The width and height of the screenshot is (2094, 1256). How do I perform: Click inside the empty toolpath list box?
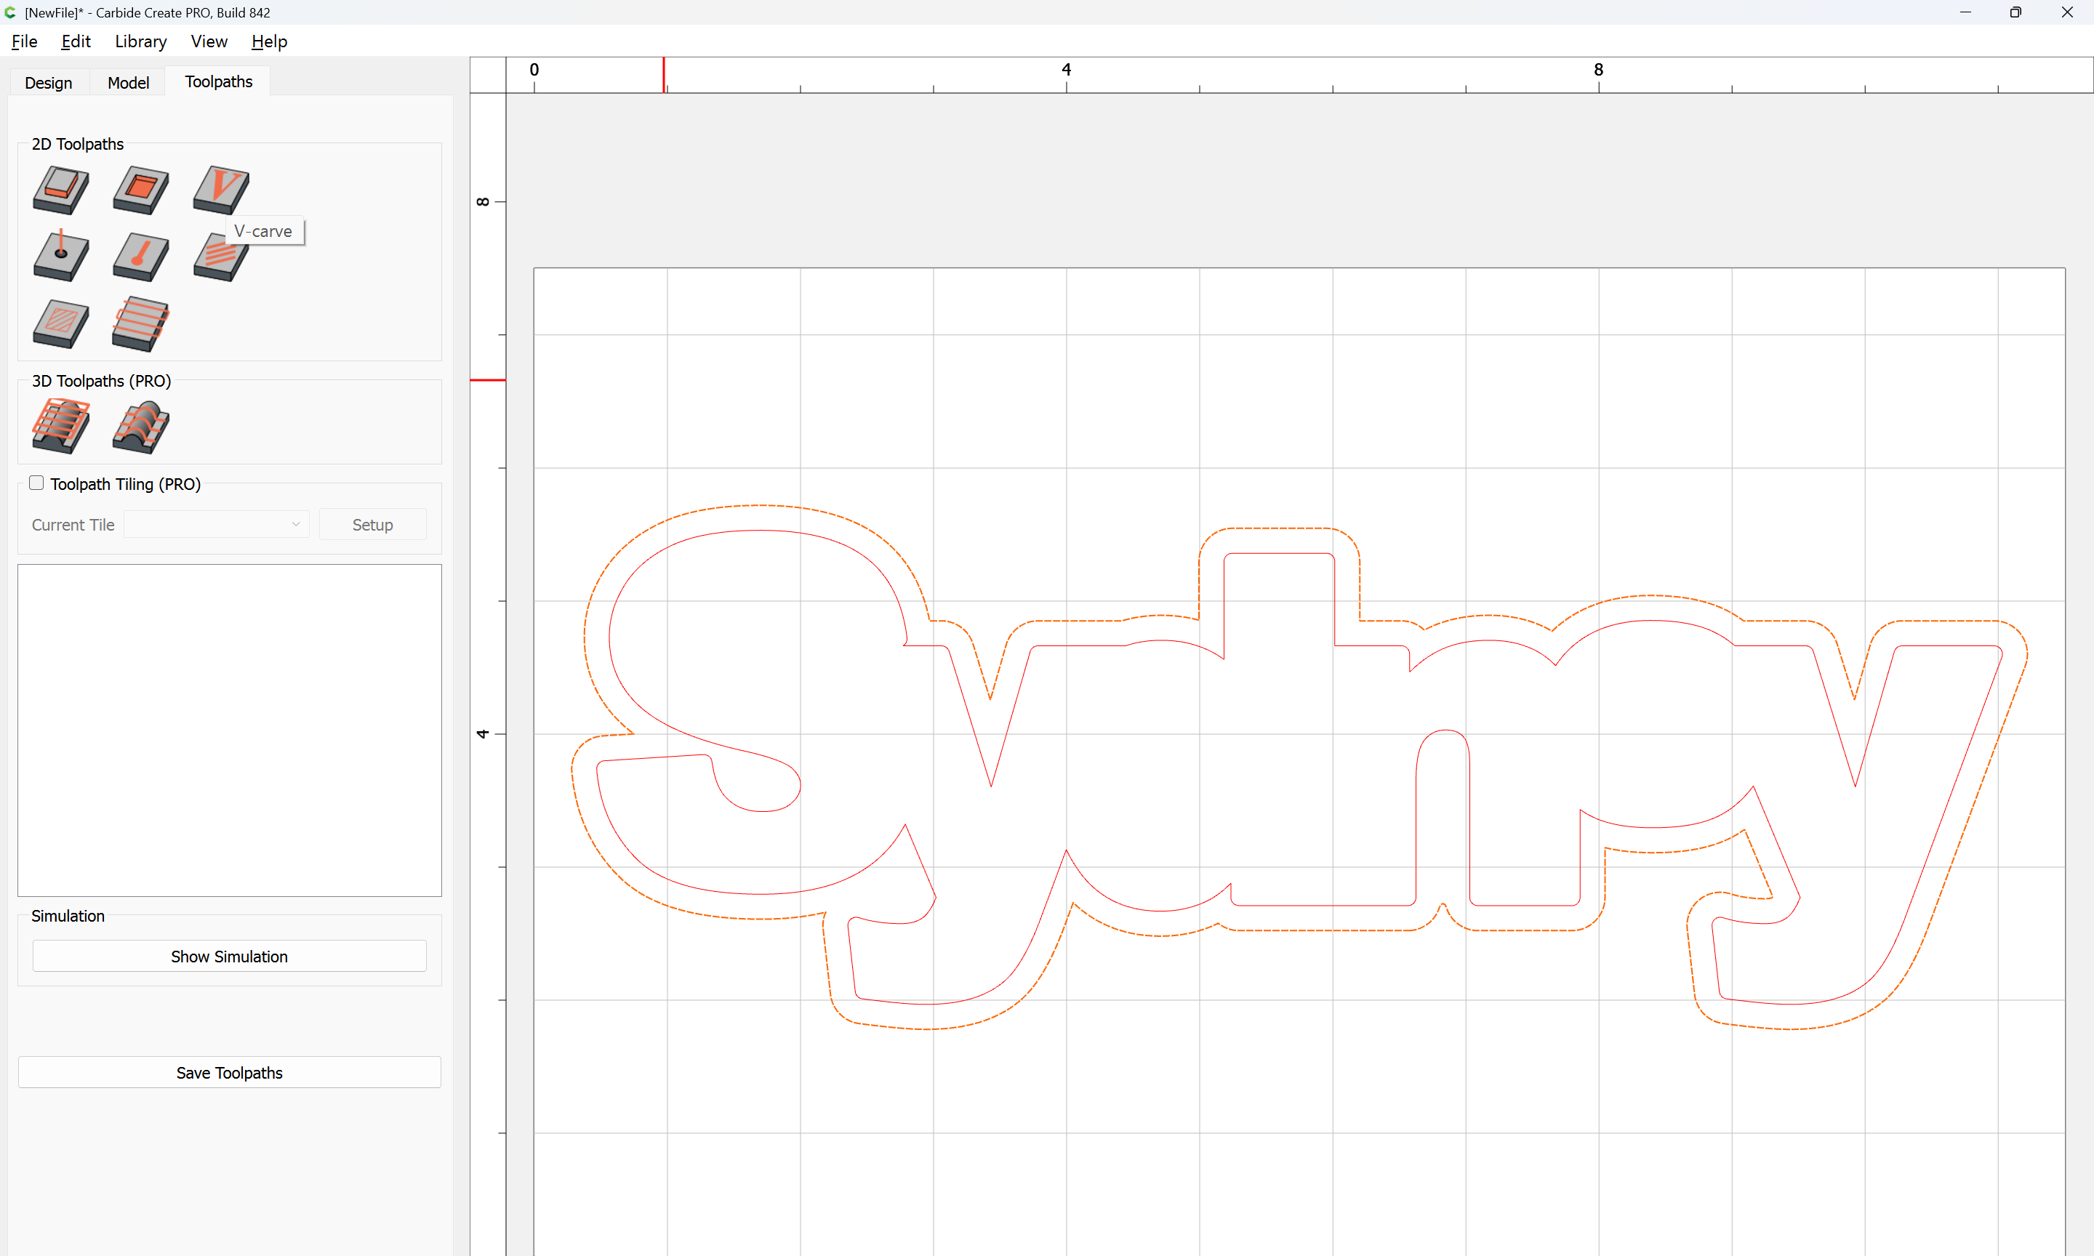(x=229, y=730)
